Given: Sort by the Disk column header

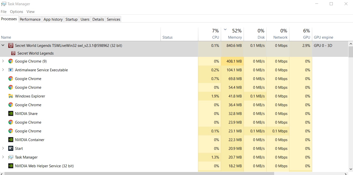Looking at the screenshot, I should pyautogui.click(x=255, y=34).
